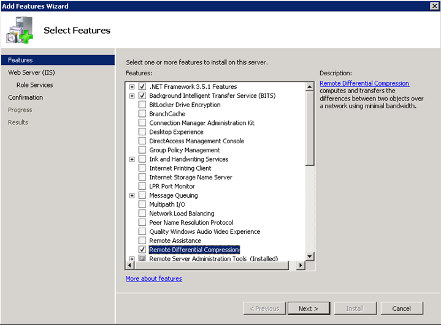Check the Group Policy Management box
The image size is (441, 325).
[142, 150]
